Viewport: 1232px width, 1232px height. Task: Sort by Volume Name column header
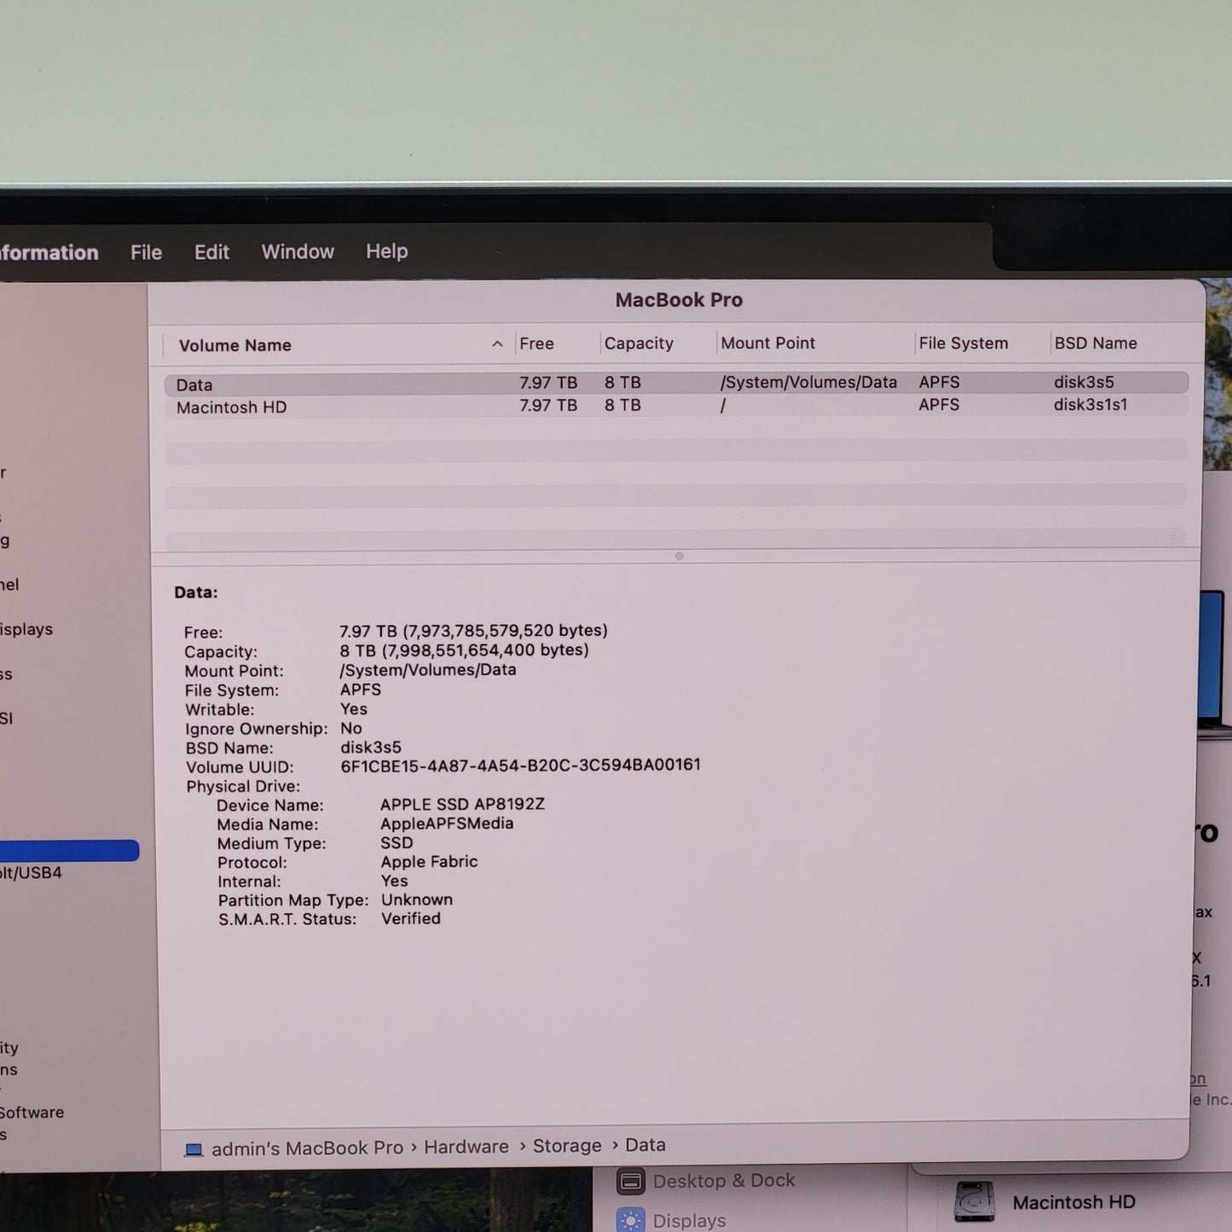(234, 345)
